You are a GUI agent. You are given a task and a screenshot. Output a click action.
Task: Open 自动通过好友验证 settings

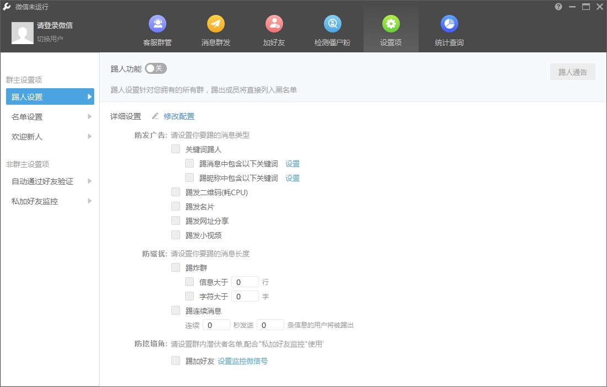click(x=50, y=181)
